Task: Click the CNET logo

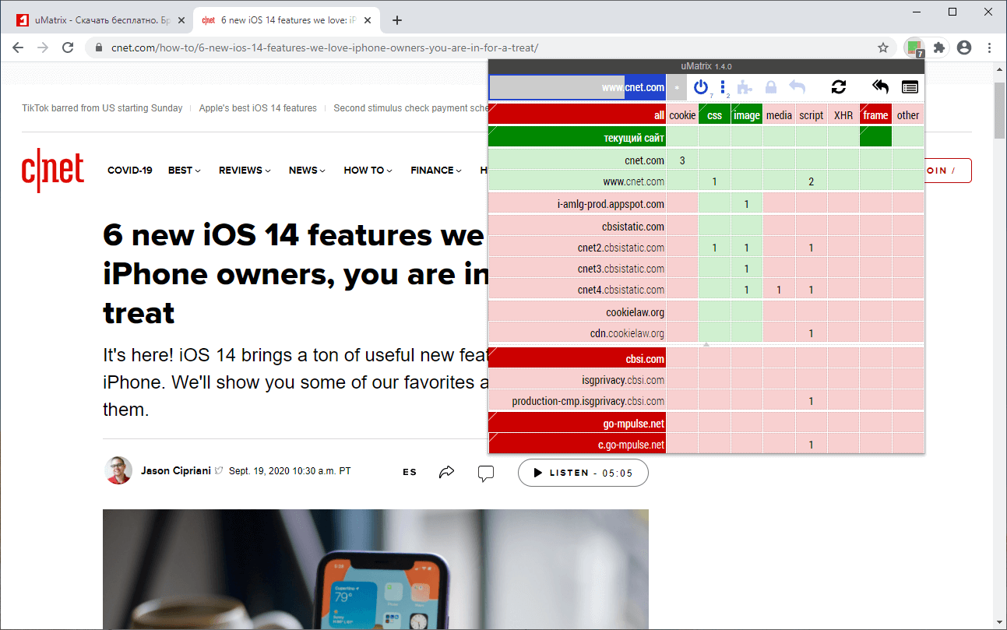Action: 53,171
